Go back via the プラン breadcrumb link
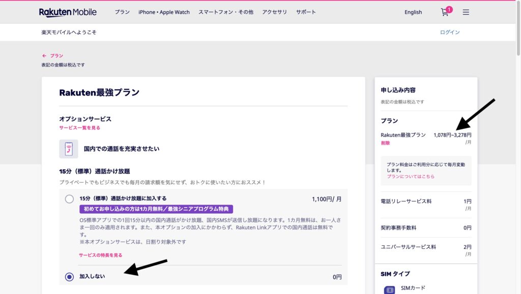The width and height of the screenshot is (521, 294). point(56,56)
